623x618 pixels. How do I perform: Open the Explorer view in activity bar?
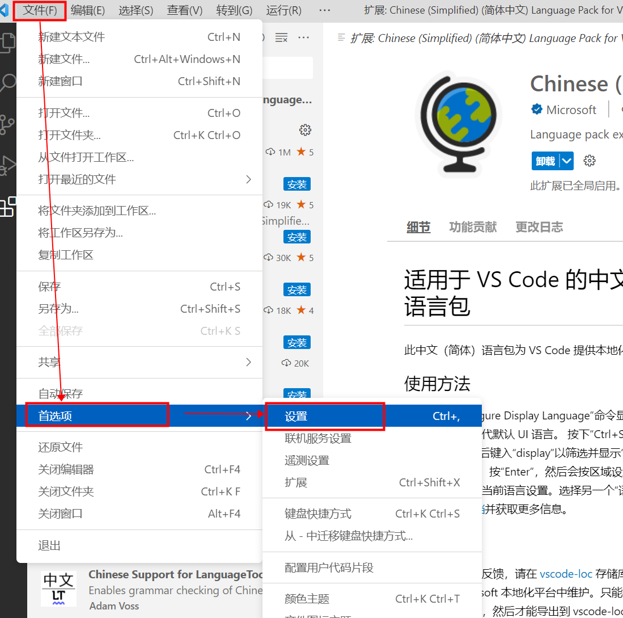(x=8, y=43)
